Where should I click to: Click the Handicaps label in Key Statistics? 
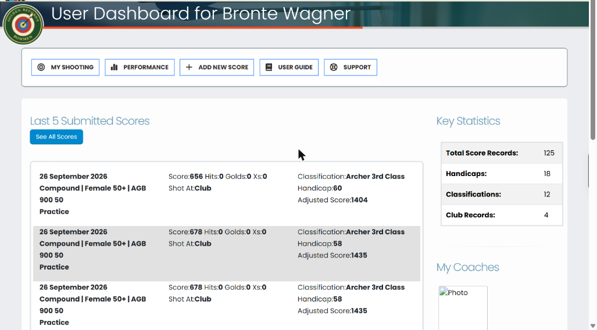pyautogui.click(x=466, y=174)
